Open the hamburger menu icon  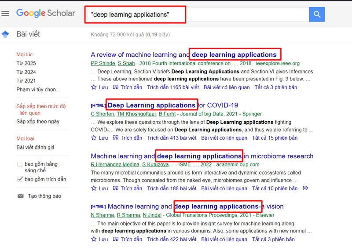click(x=5, y=14)
